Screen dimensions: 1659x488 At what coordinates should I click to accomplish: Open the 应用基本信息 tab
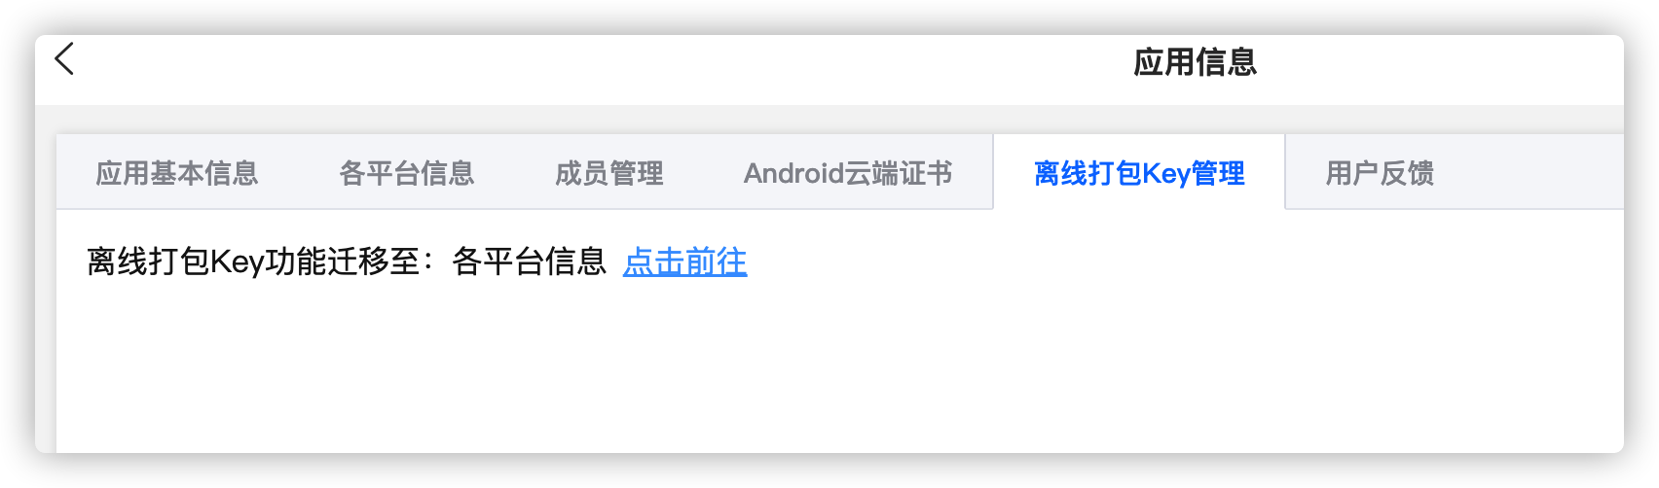176,173
